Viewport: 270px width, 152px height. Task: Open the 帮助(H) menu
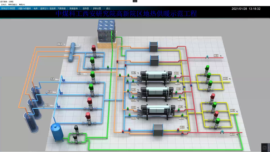coord(22,5)
